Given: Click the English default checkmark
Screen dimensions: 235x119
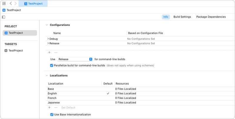Looking at the screenshot, I should click(108, 93).
